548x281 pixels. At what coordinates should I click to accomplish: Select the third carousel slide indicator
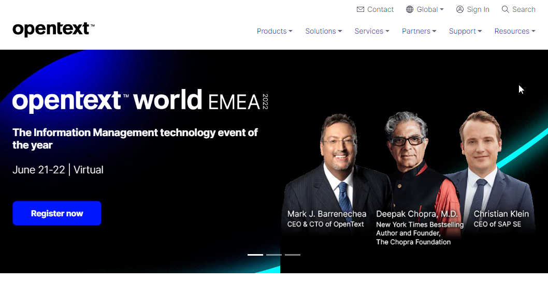293,255
